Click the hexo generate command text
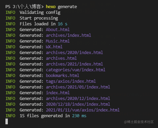Image resolution: width=158 pixels, height=128 pixels. click(62, 7)
